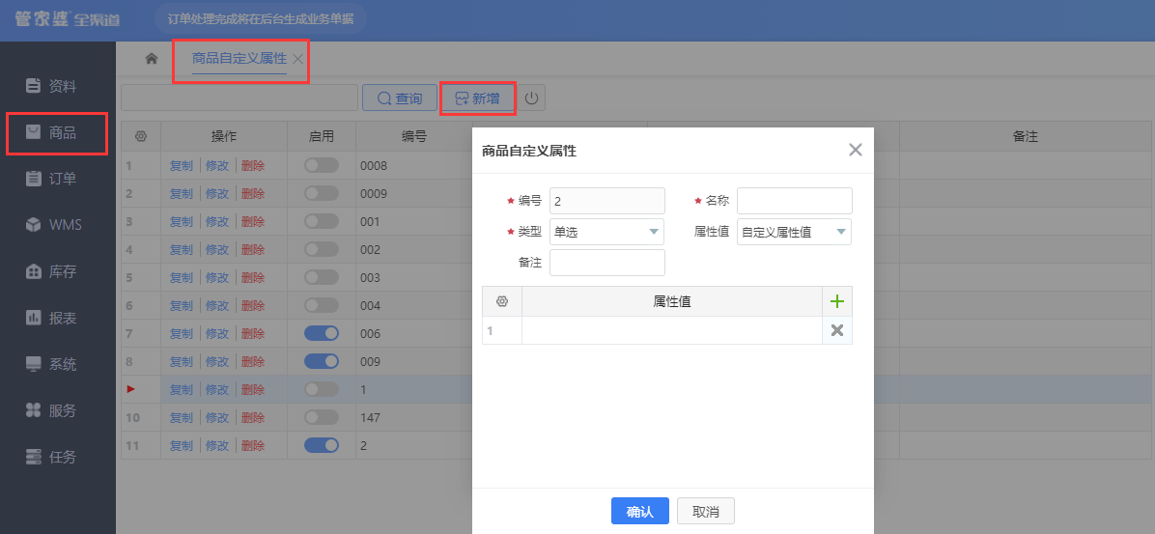Click the search text box beside 查询

(x=239, y=98)
